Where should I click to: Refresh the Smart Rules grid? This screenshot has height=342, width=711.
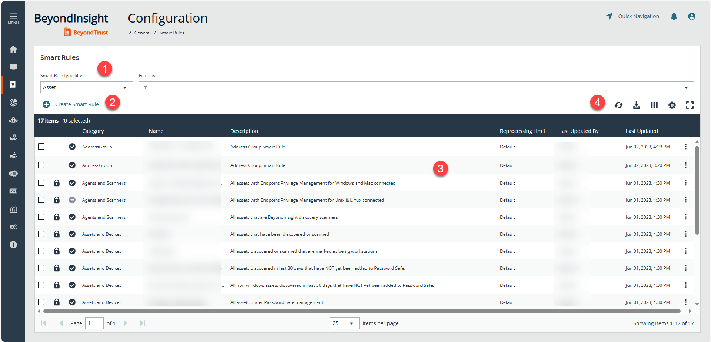coord(618,105)
